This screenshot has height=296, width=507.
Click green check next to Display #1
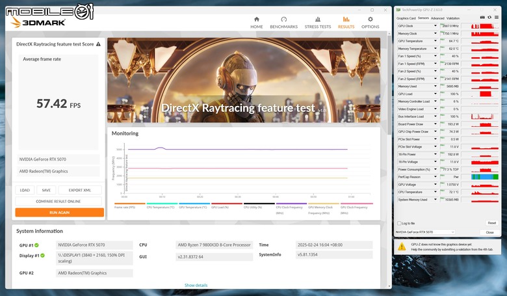(x=43, y=256)
